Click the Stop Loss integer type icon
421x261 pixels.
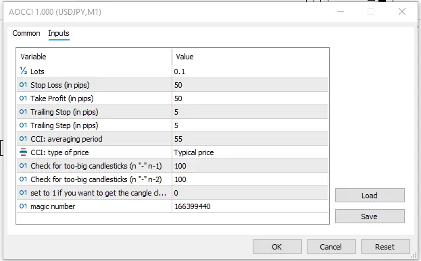coord(24,85)
